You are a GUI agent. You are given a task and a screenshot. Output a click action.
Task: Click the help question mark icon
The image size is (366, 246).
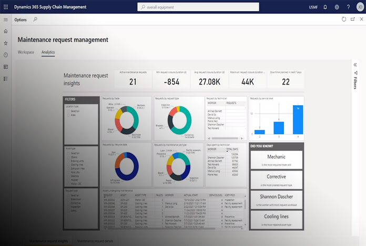[x=348, y=7]
